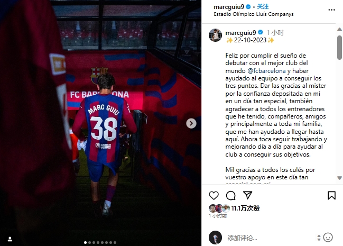Select the last carousel dot indicator
This screenshot has width=343, height=246.
[x=115, y=242]
